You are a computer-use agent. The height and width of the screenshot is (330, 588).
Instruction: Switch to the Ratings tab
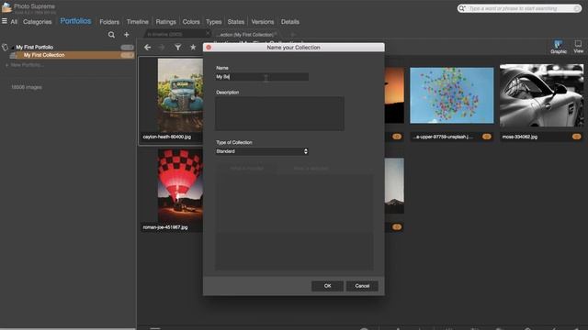tap(165, 22)
